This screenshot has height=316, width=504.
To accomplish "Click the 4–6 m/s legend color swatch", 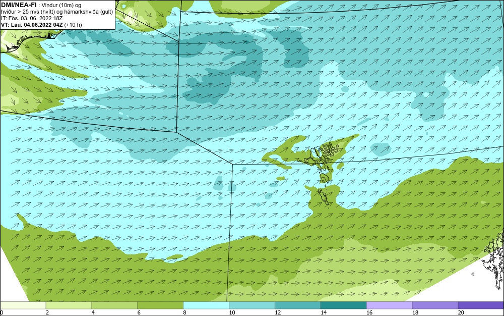I will (114, 305).
